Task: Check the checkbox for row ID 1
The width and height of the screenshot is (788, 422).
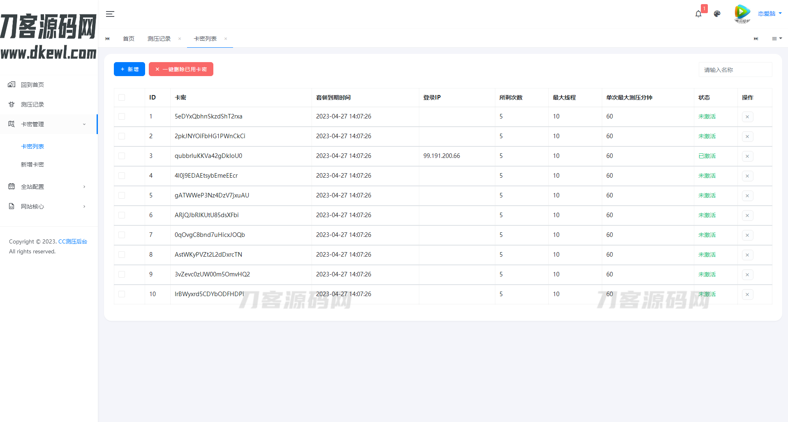Action: [122, 116]
